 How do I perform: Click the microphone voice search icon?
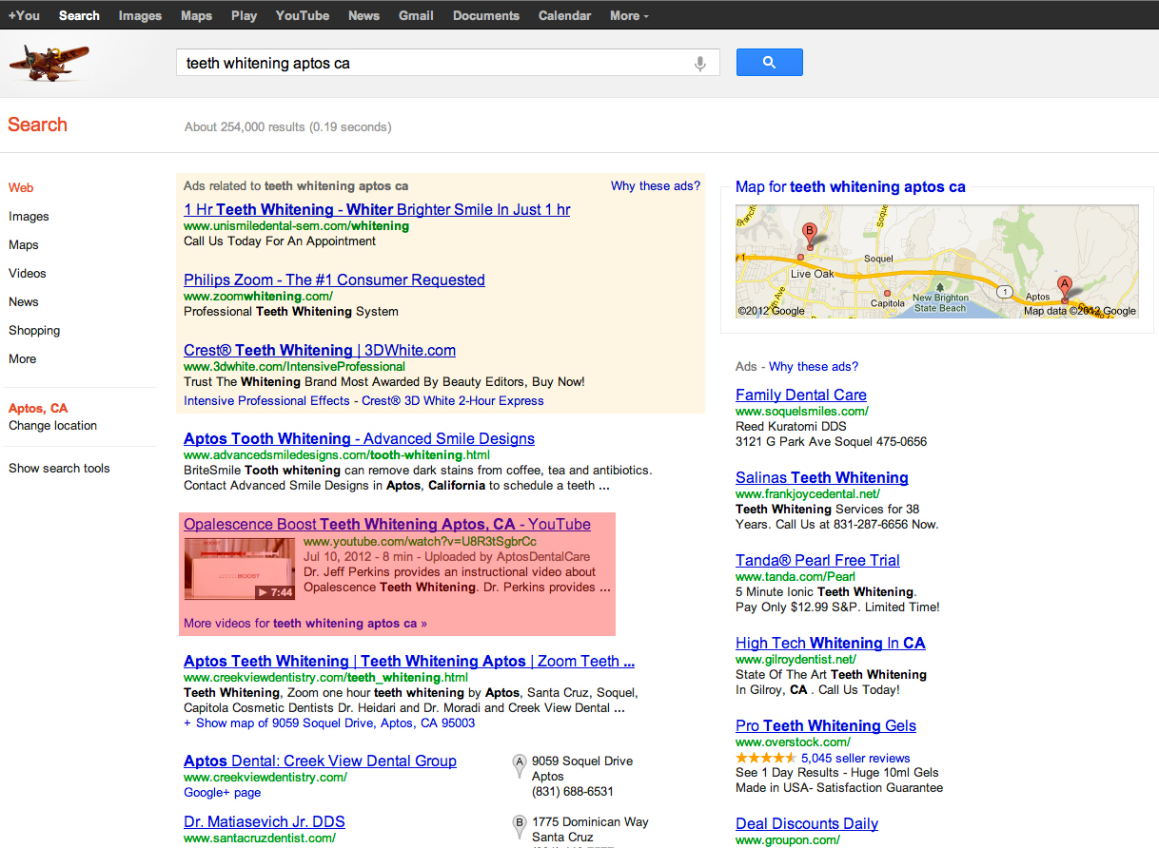click(700, 64)
